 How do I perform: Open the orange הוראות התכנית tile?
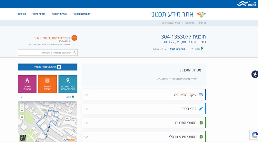click(x=47, y=84)
